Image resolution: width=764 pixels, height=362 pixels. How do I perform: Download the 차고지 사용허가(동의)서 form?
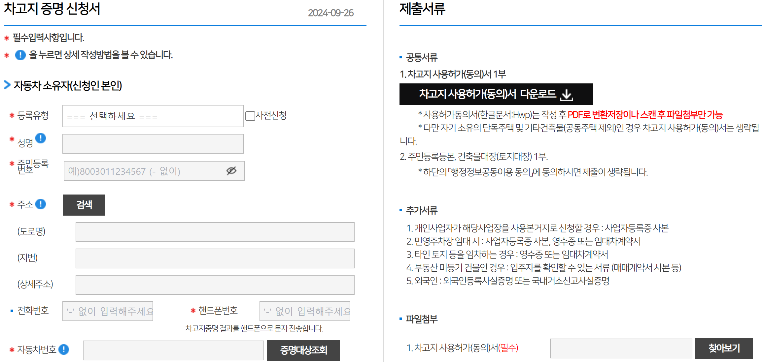click(488, 94)
